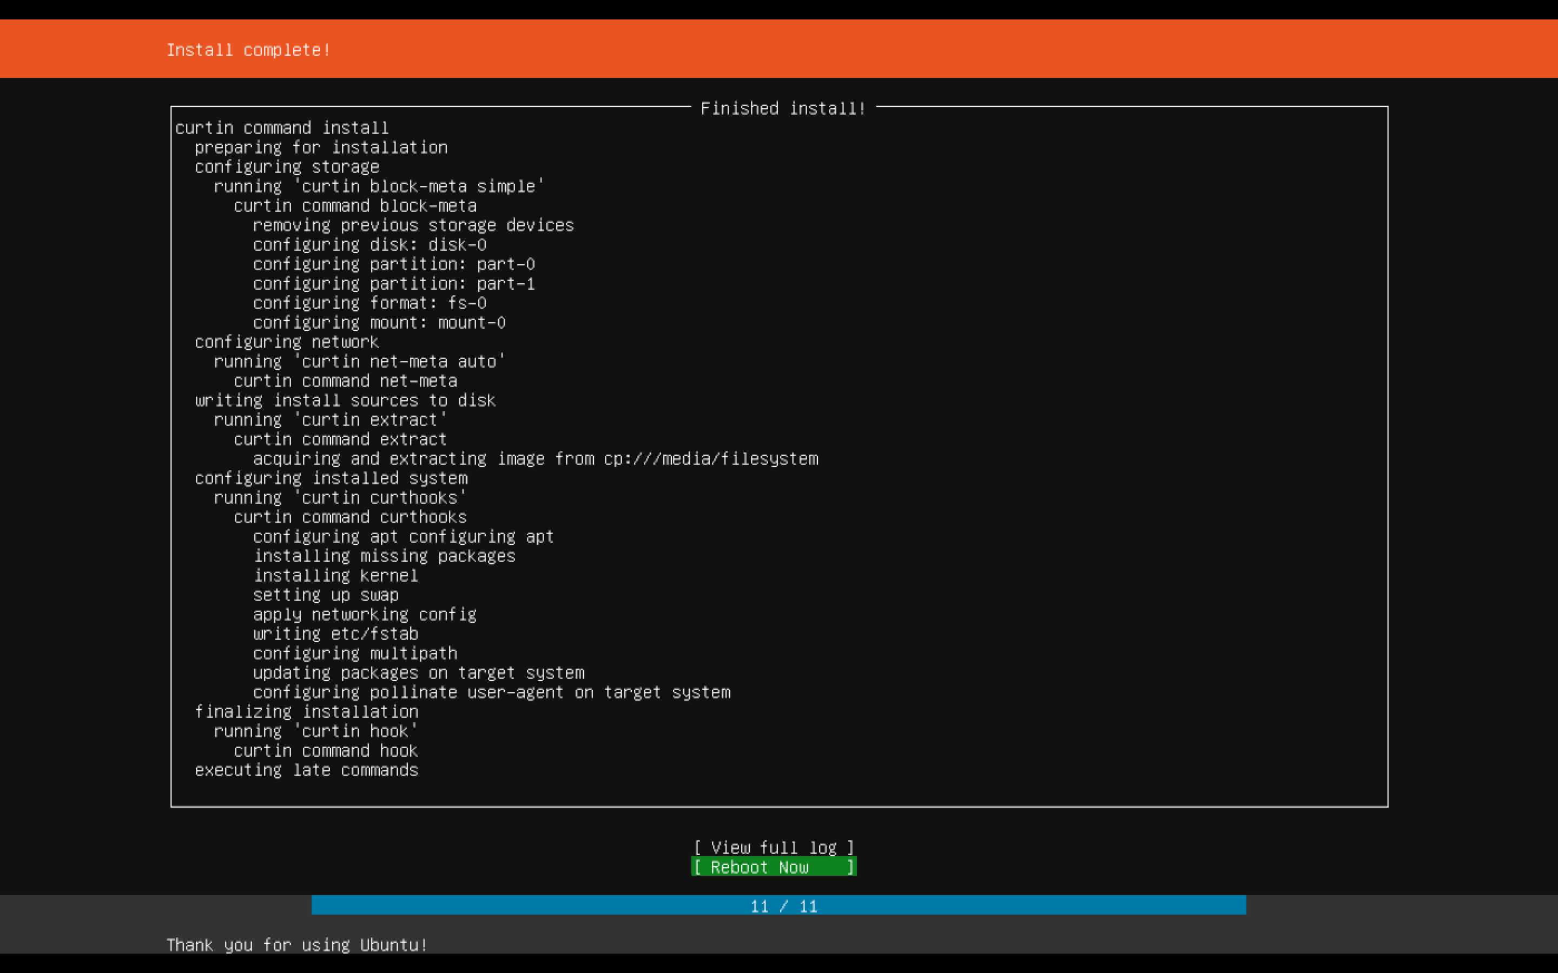1558x973 pixels.
Task: Click 'finalizing installation' log line
Action: pos(306,712)
